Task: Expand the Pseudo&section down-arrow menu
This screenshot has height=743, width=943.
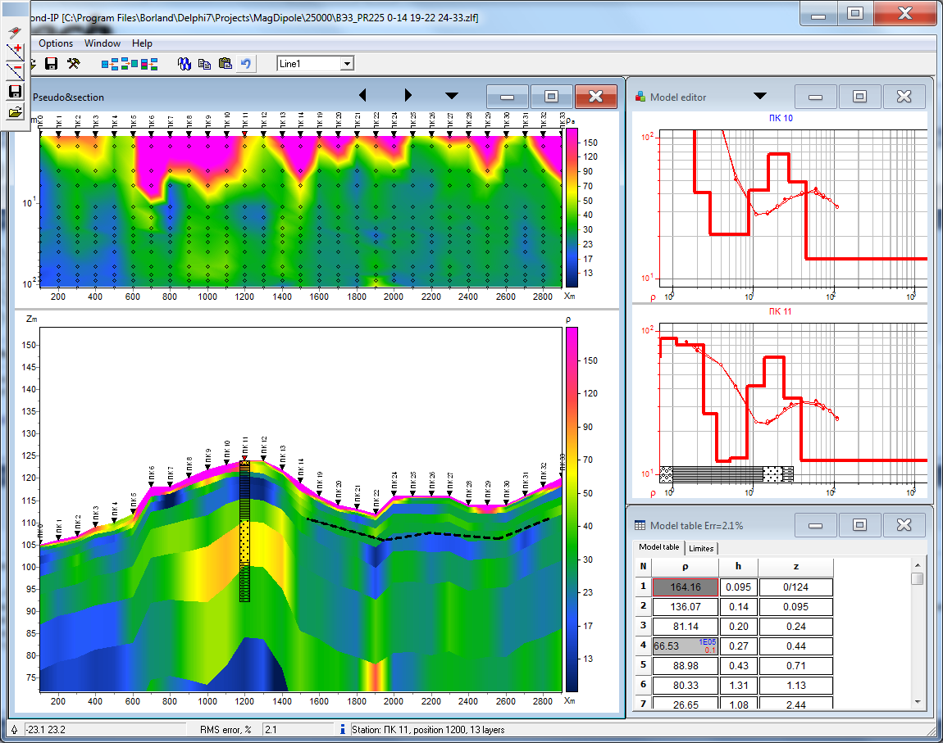Action: pos(452,96)
